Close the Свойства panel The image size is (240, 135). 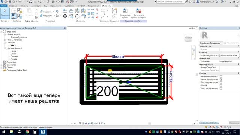[238, 28]
